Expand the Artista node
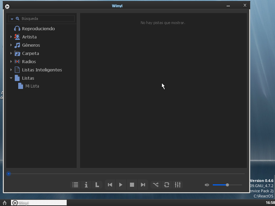 point(11,37)
